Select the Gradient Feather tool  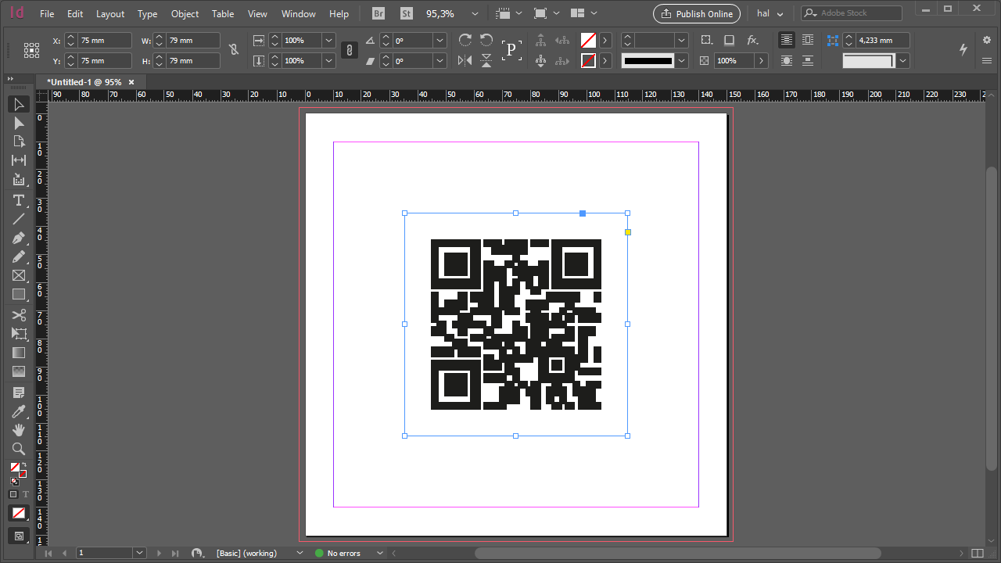pyautogui.click(x=19, y=371)
